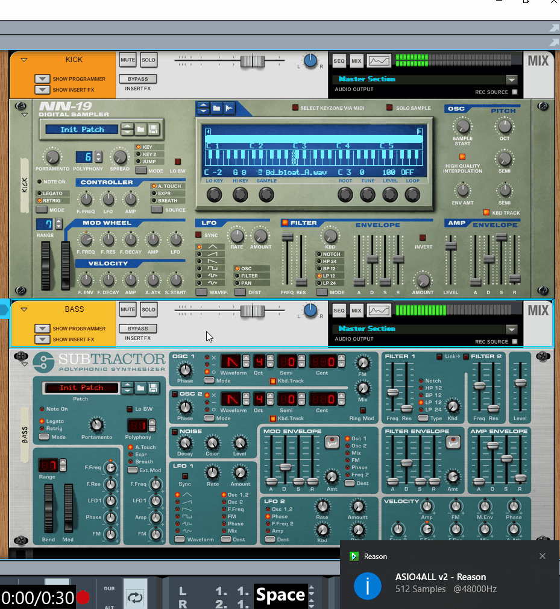
Task: Click the NN-19 LFO Amount knob
Action: tap(260, 236)
